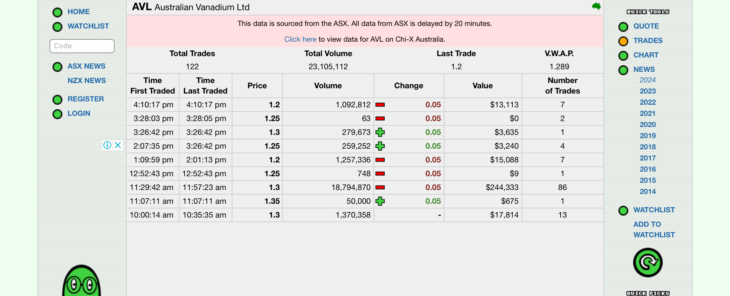Follow the 'Click here' Chi-X link
This screenshot has height=296, width=730.
(x=300, y=39)
